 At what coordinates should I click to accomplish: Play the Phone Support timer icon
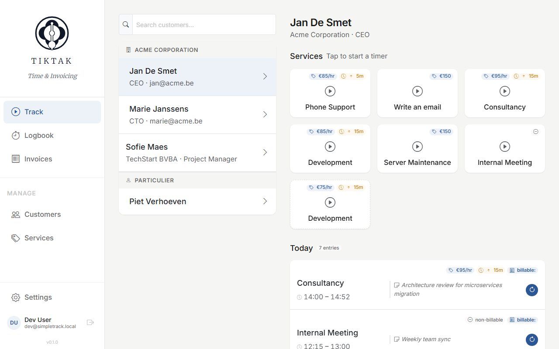pos(330,91)
